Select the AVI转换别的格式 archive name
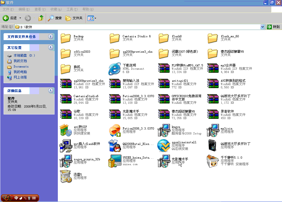The image size is (282, 202). click(x=233, y=81)
